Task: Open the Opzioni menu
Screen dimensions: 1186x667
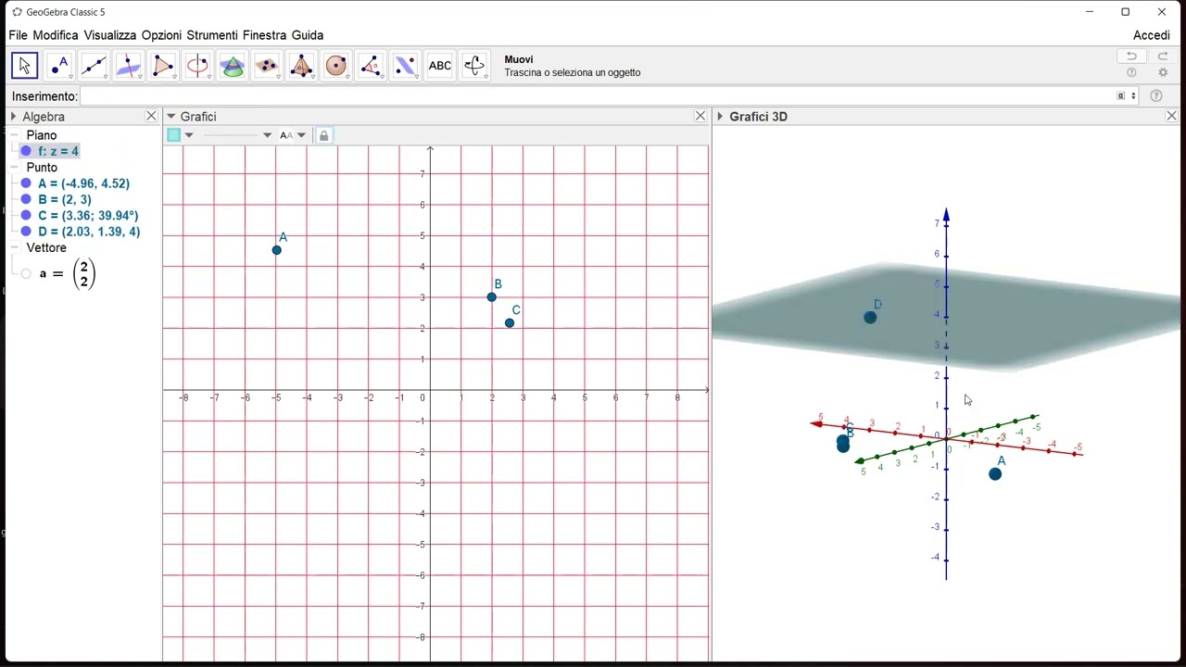Action: [x=162, y=35]
